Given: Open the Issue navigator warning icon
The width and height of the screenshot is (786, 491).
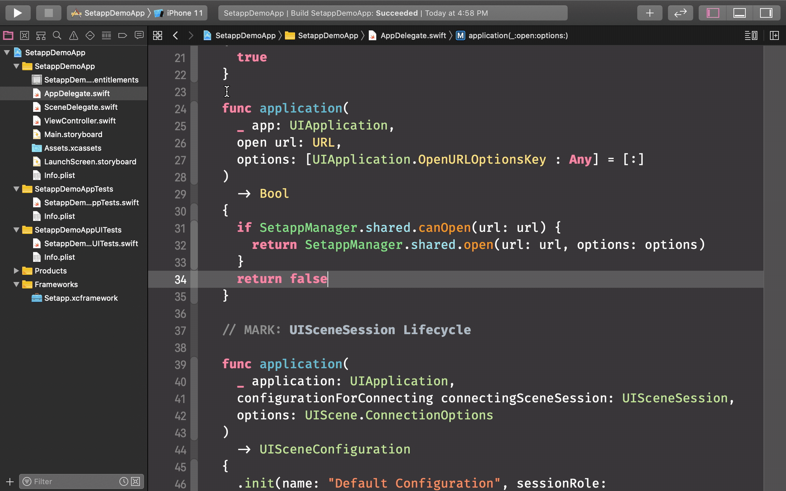Looking at the screenshot, I should pyautogui.click(x=73, y=35).
